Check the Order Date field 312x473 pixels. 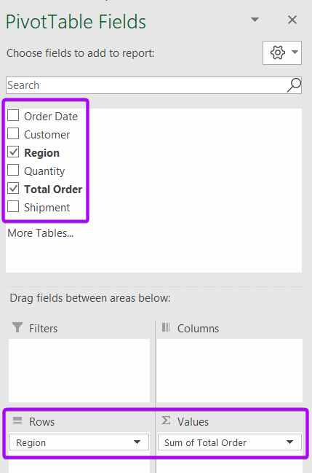(x=13, y=116)
